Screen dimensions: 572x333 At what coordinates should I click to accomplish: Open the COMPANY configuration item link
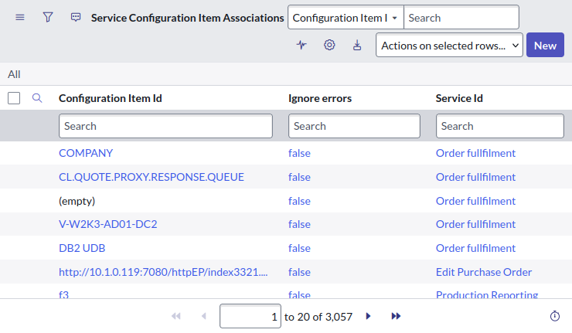[x=86, y=153]
